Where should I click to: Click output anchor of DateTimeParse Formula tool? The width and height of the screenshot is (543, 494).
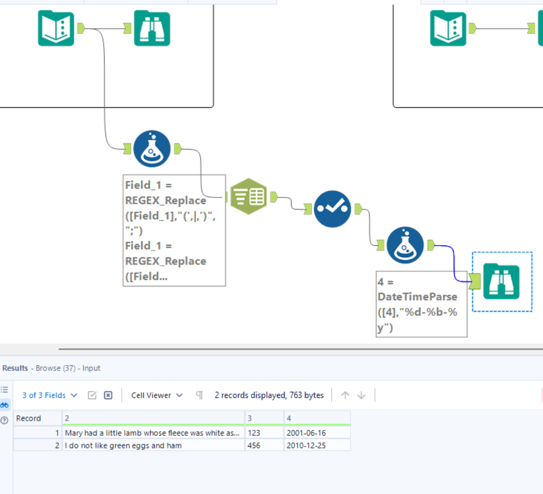point(431,245)
